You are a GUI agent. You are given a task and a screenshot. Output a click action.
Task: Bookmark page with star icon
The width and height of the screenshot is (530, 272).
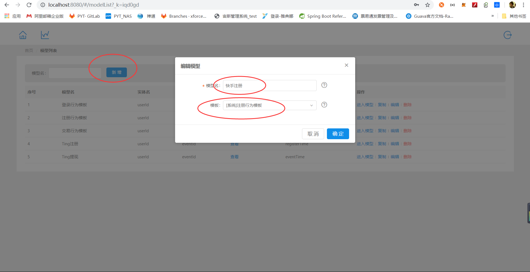[x=427, y=5]
